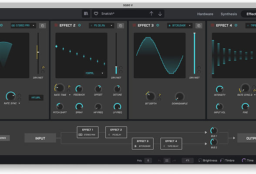Open the preset library browser icon

[86, 13]
